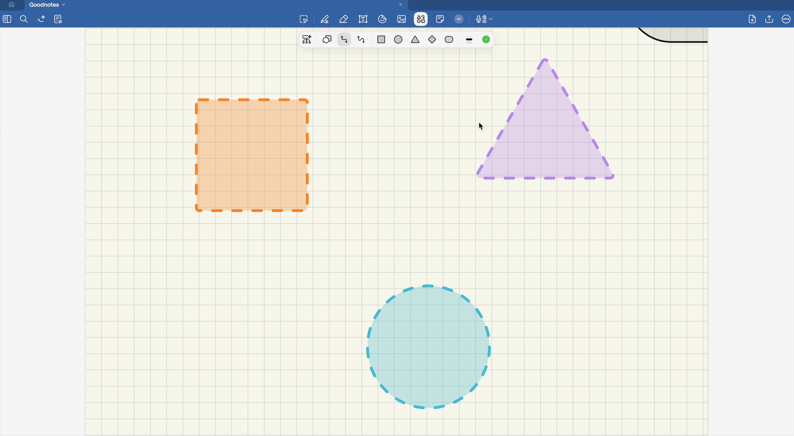Screen dimensions: 794x436
Task: Open the Home tab icon
Action: 12,5
